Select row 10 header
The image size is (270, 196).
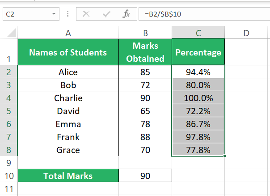(8, 175)
